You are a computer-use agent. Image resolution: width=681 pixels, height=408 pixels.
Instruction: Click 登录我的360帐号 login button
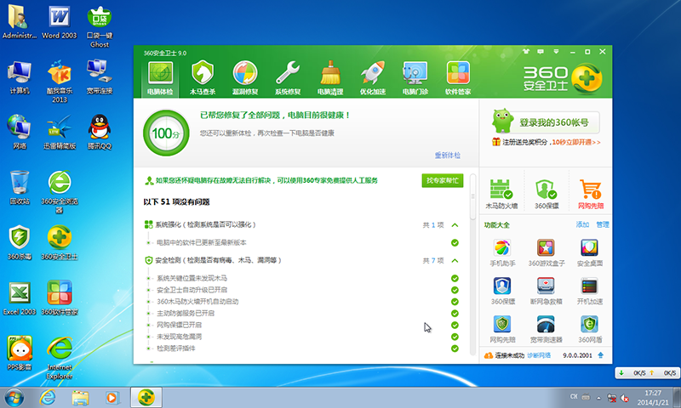(x=554, y=122)
